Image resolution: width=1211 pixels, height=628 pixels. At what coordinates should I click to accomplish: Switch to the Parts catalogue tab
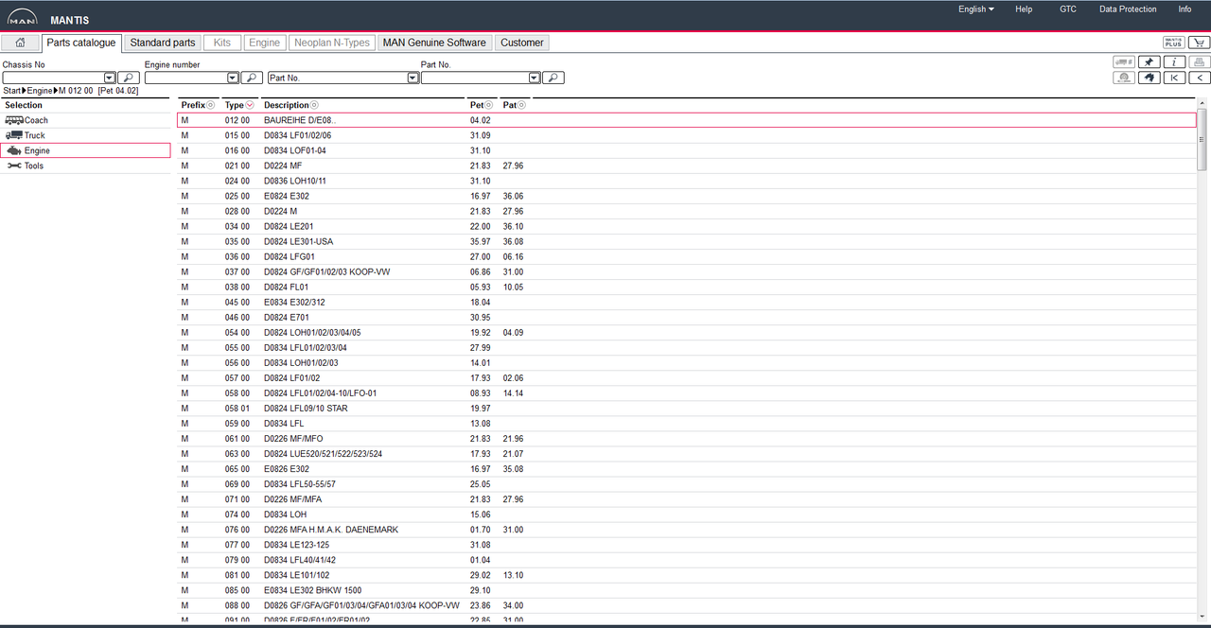(x=82, y=43)
